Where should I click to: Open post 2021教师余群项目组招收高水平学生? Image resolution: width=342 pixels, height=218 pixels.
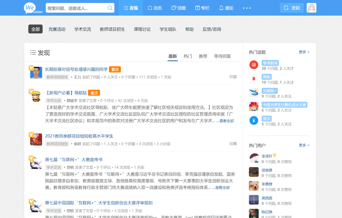pyautogui.click(x=79, y=136)
